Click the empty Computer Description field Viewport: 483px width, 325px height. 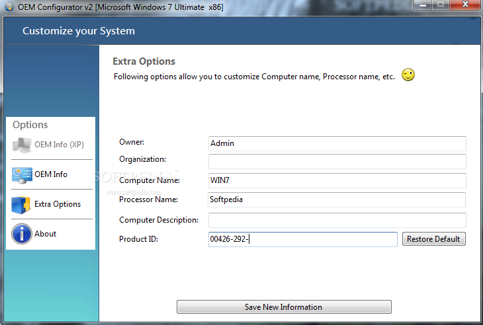337,220
